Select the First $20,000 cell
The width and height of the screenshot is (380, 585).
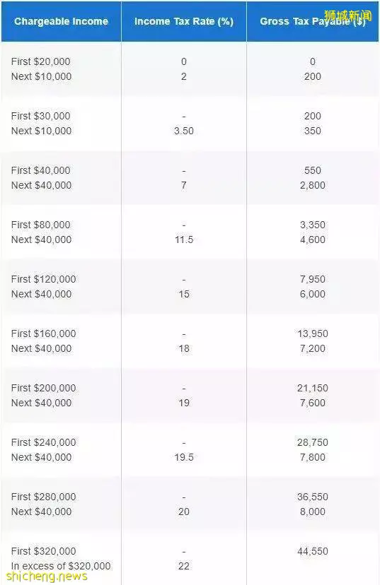(41, 61)
